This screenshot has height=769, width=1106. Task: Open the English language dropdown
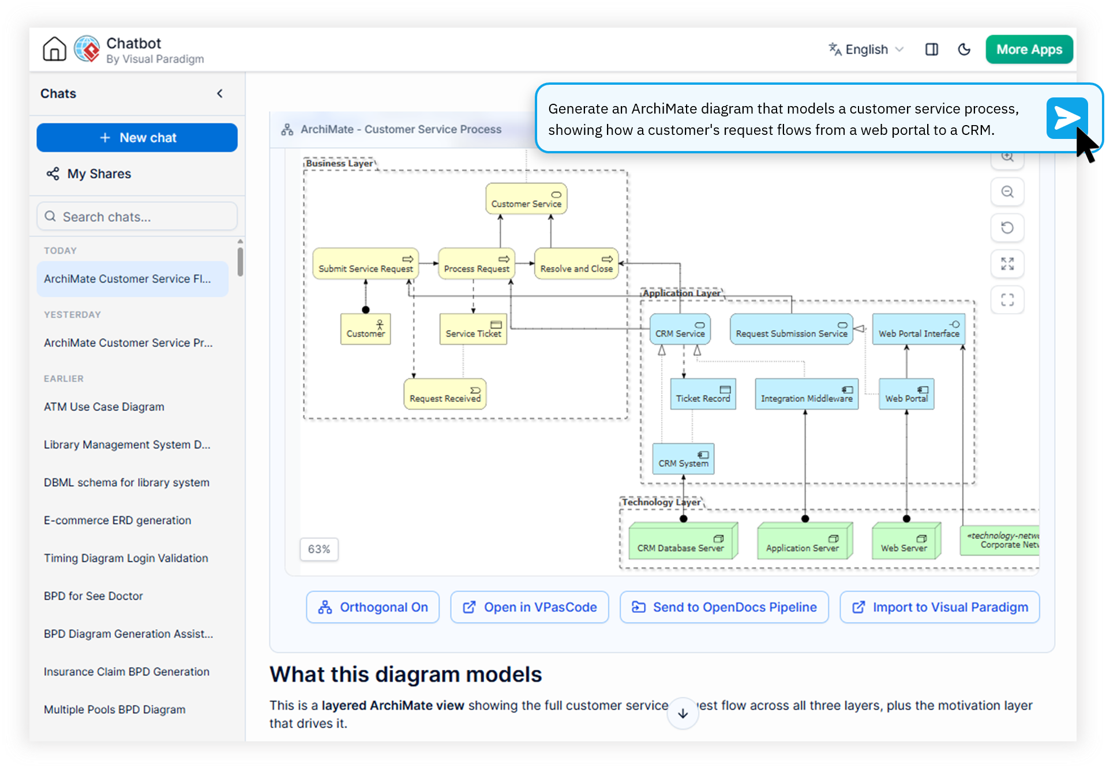[866, 50]
